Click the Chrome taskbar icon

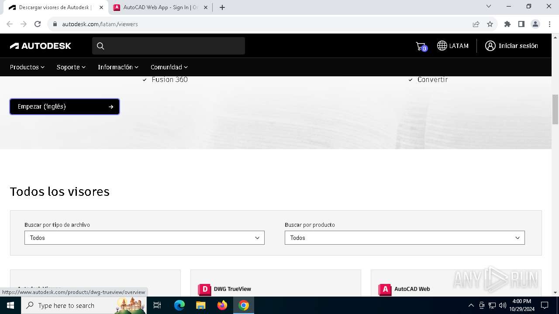pos(244,305)
